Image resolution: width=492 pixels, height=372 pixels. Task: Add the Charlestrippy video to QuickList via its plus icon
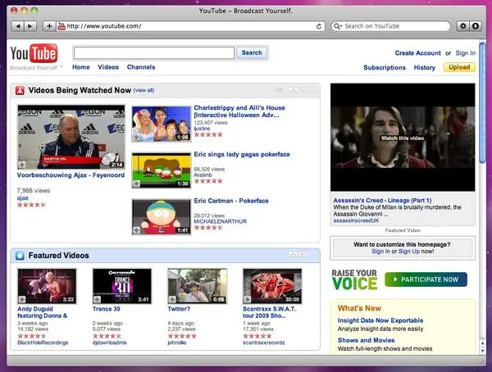136,138
